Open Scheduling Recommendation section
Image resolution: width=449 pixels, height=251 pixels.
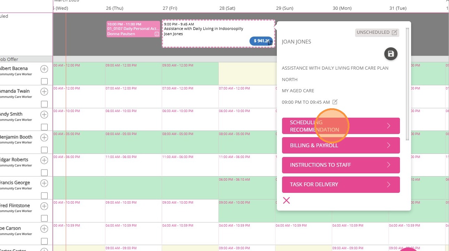[x=341, y=126]
